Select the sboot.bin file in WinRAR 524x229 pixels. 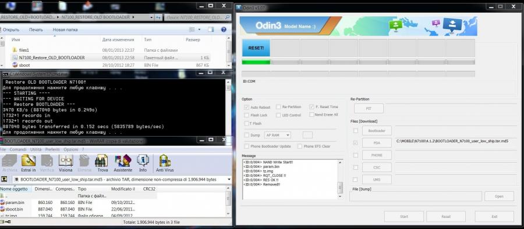pyautogui.click(x=14, y=209)
